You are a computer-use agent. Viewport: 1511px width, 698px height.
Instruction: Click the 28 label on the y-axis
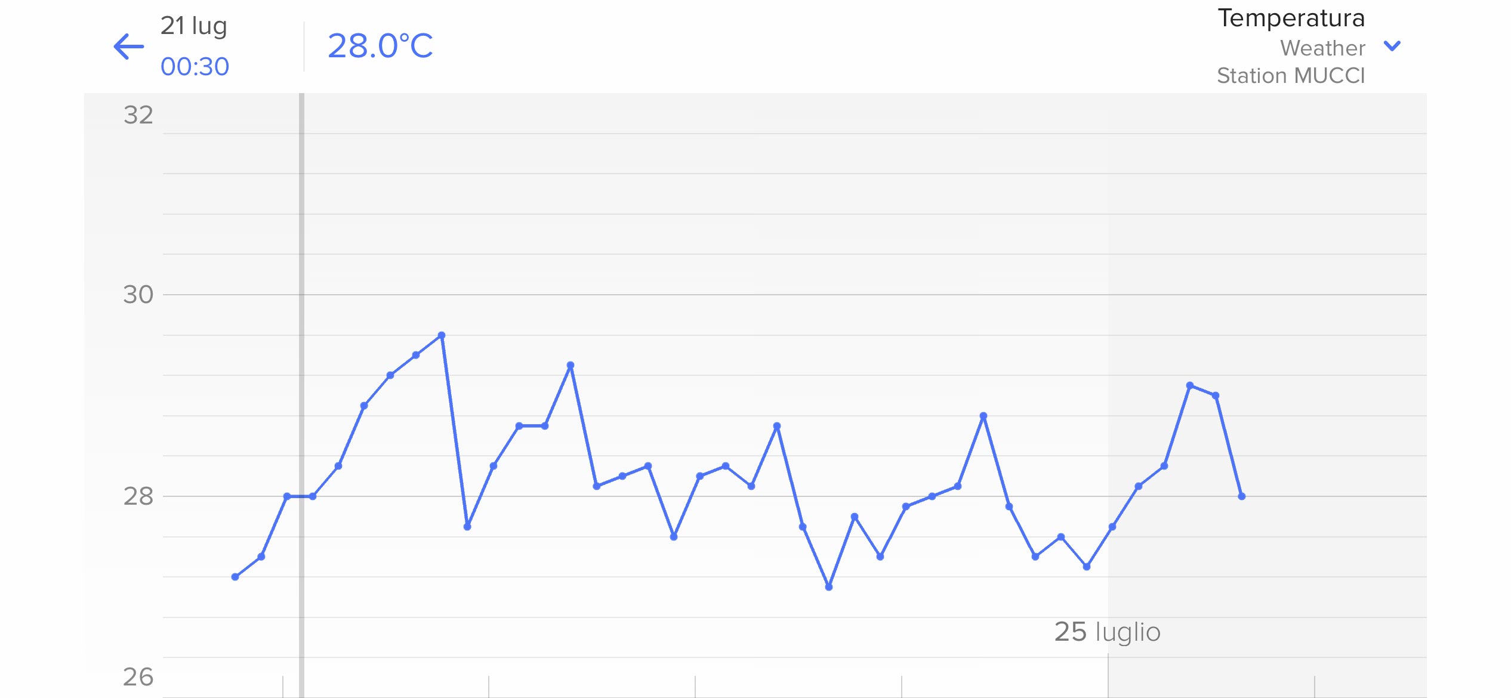138,496
